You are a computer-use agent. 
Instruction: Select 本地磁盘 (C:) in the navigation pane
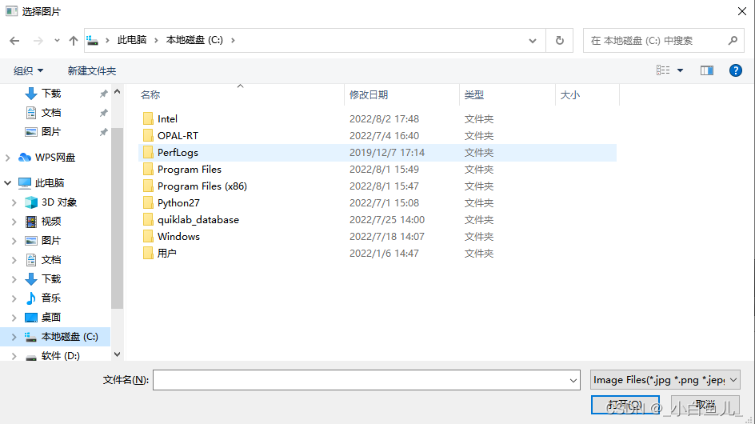coord(70,337)
